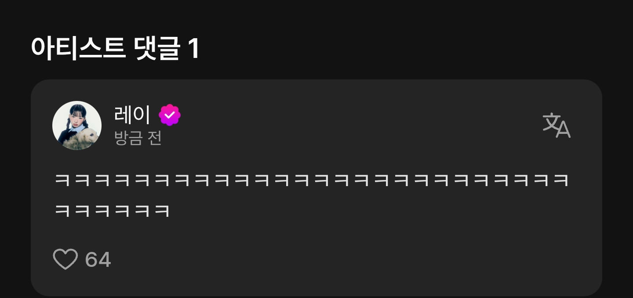
Task: Tap the pink verified badge beside 레이
Action: 170,115
